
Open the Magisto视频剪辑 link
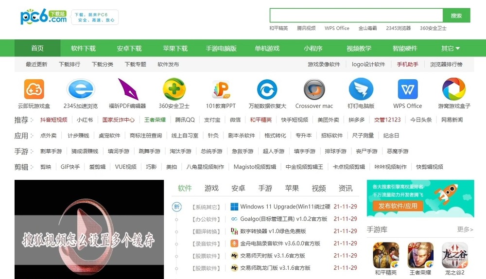(255, 167)
